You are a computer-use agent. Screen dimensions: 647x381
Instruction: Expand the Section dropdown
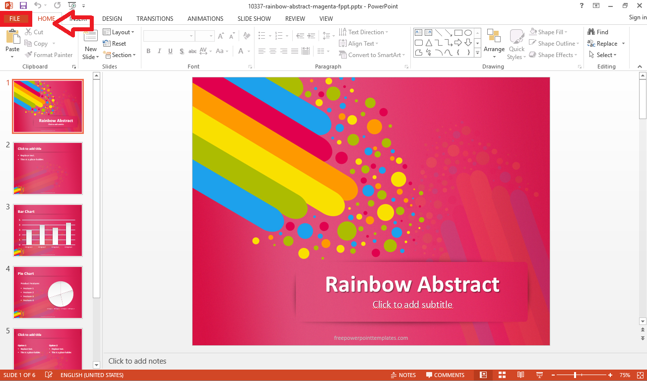coord(119,55)
